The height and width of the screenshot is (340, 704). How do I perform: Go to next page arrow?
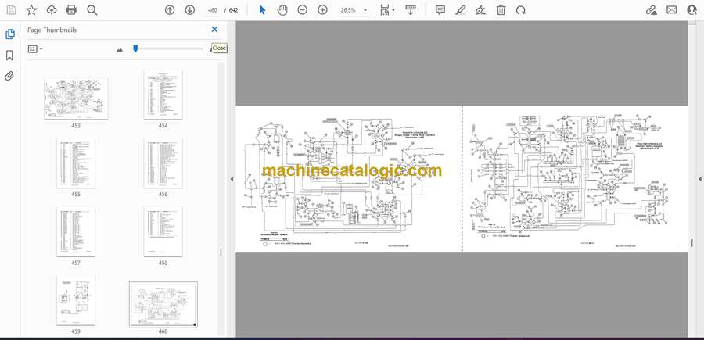point(190,10)
